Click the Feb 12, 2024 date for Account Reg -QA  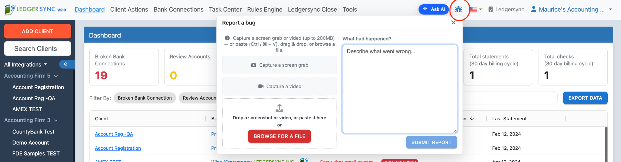507,134
